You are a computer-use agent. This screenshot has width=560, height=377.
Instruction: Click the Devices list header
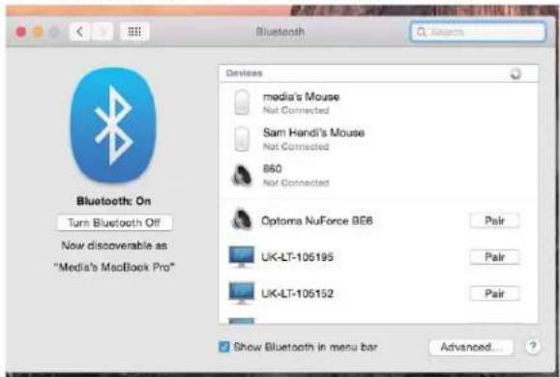tap(378, 73)
